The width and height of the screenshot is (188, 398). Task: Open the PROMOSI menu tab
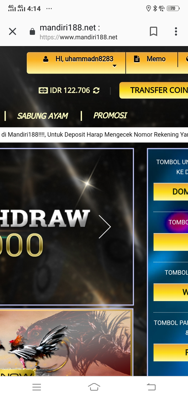[110, 115]
